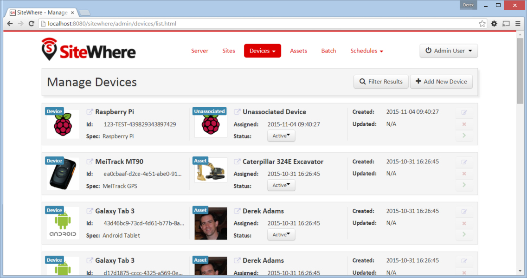Viewport: 527px width, 278px height.
Task: Open a new browser tab
Action: click(x=85, y=13)
